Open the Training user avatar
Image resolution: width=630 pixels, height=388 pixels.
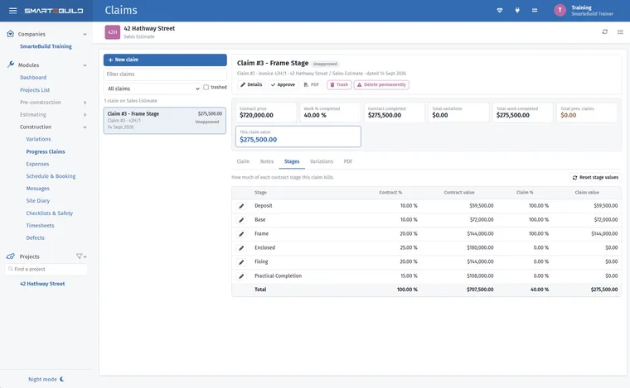560,10
